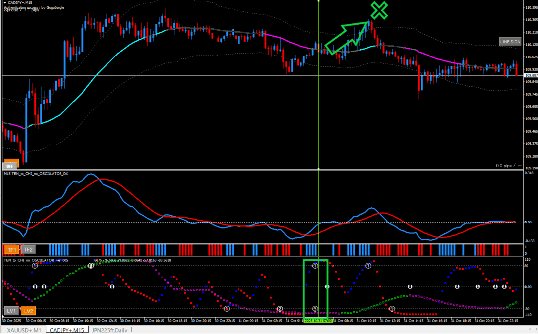This screenshot has width=538, height=334.
Task: Click the circled 2 marker in oscillator
Action: coord(280,309)
